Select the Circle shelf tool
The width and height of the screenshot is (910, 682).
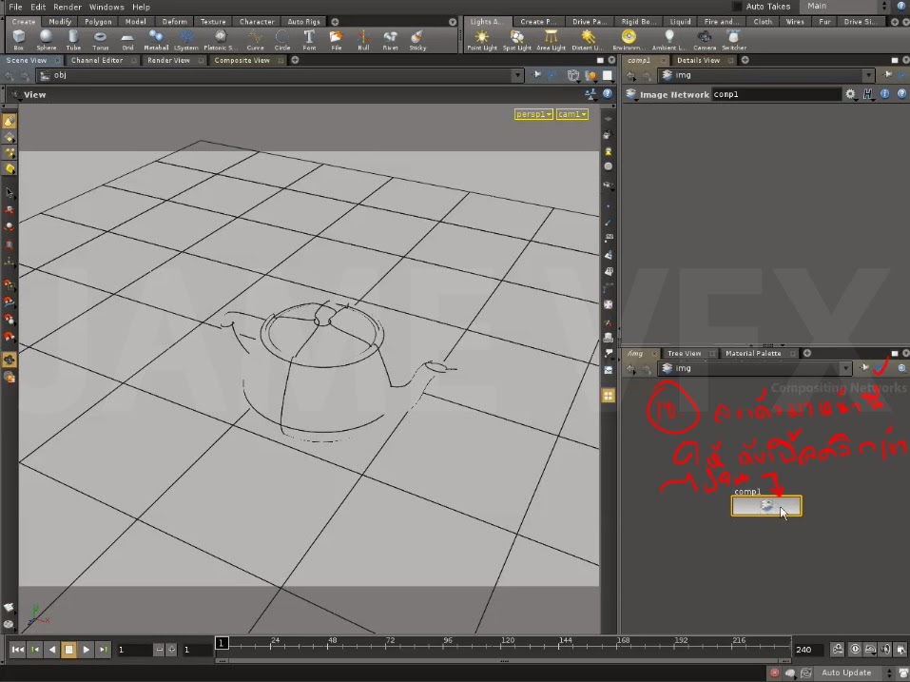[x=282, y=40]
